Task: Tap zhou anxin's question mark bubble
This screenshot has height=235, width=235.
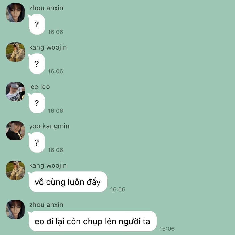Action: [x=37, y=24]
